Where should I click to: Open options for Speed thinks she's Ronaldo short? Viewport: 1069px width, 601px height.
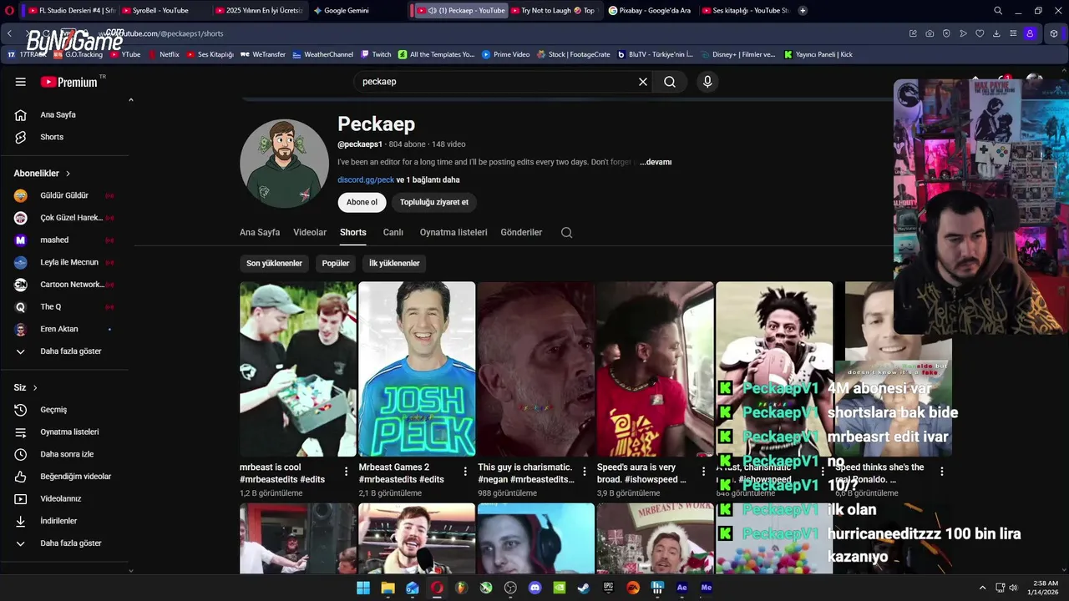coord(941,472)
